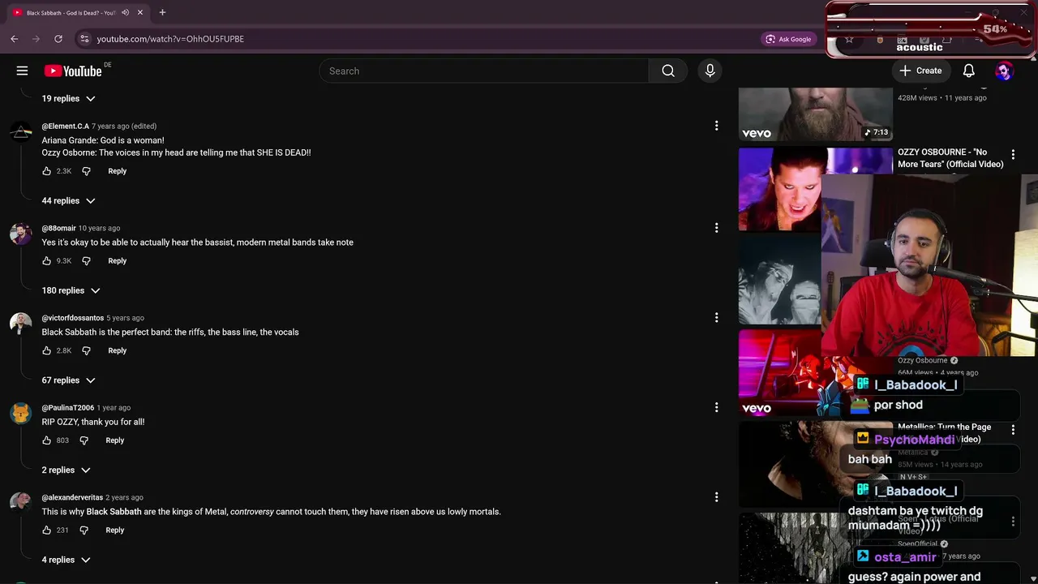Start voice search with the microphone
1038x584 pixels.
[710, 71]
